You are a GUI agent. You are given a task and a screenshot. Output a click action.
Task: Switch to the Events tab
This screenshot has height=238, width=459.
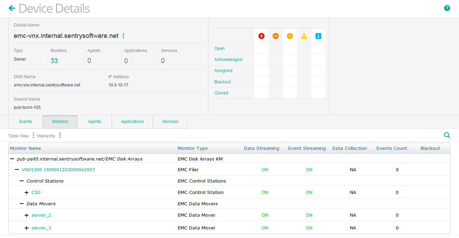tap(25, 122)
